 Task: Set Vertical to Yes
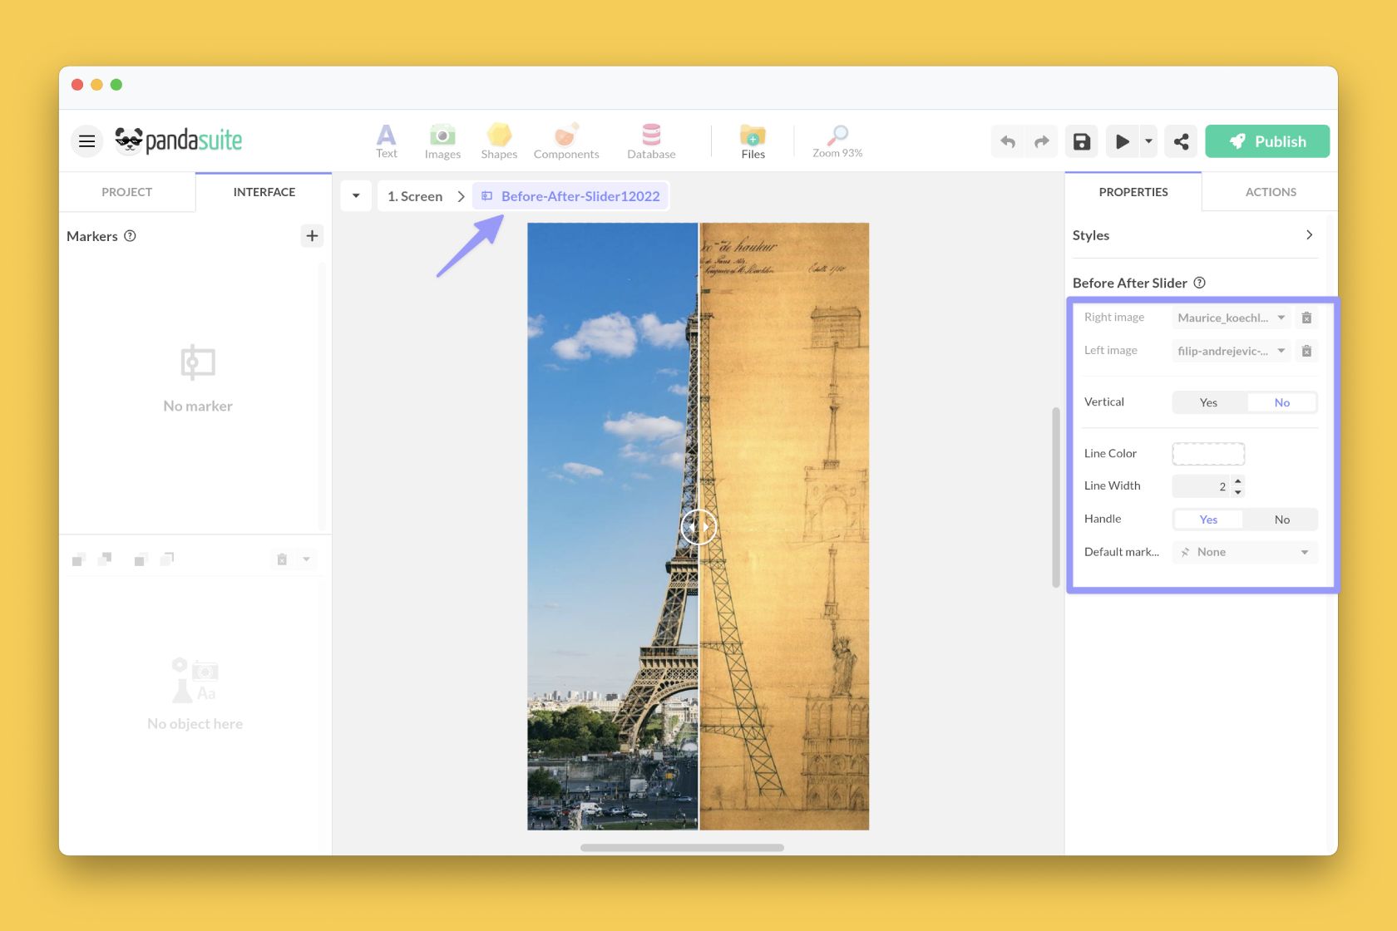[1207, 401]
